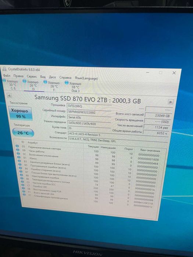
Task: Click the ID column header
Action: pyautogui.click(x=23, y=142)
